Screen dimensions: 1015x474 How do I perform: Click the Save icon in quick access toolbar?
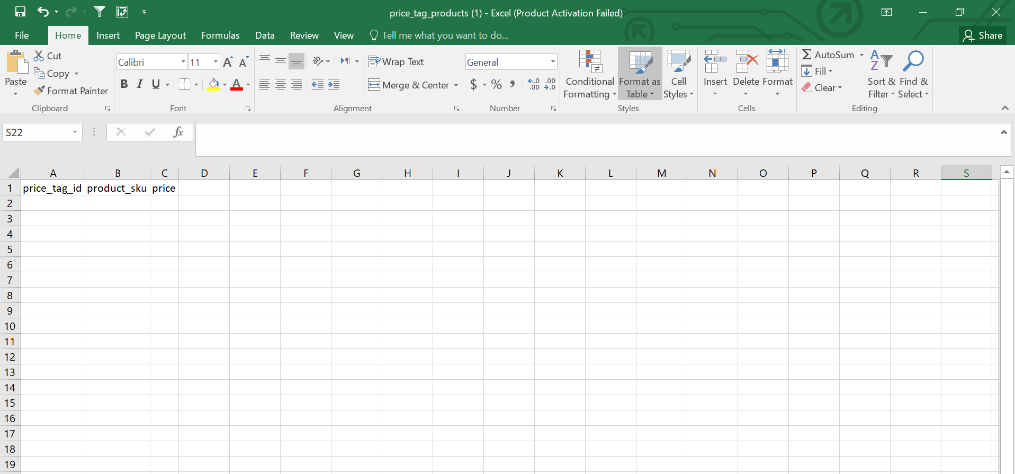pos(20,12)
